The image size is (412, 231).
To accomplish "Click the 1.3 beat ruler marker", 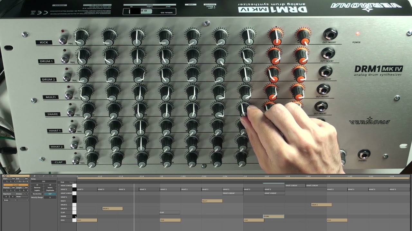I will 245,176.
